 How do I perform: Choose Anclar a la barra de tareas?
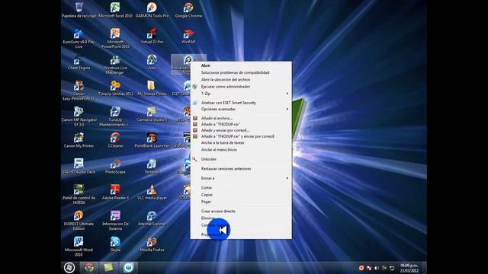pos(241,143)
